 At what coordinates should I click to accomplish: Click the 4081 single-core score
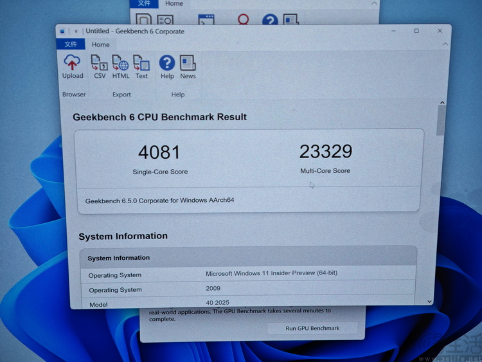[x=159, y=152]
